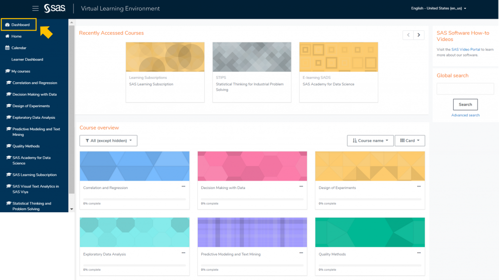Expand the All (except hidden) filter dropdown
Image resolution: width=499 pixels, height=280 pixels.
pyautogui.click(x=108, y=141)
